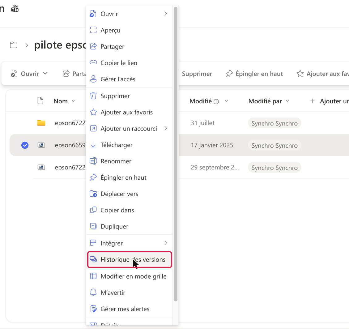
Task: Click Copier le lien menu entry
Action: pyautogui.click(x=129, y=63)
